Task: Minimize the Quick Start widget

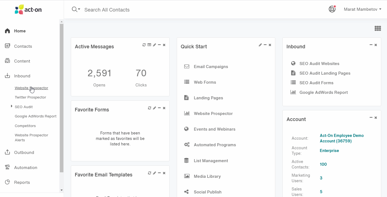Action: click(x=265, y=45)
